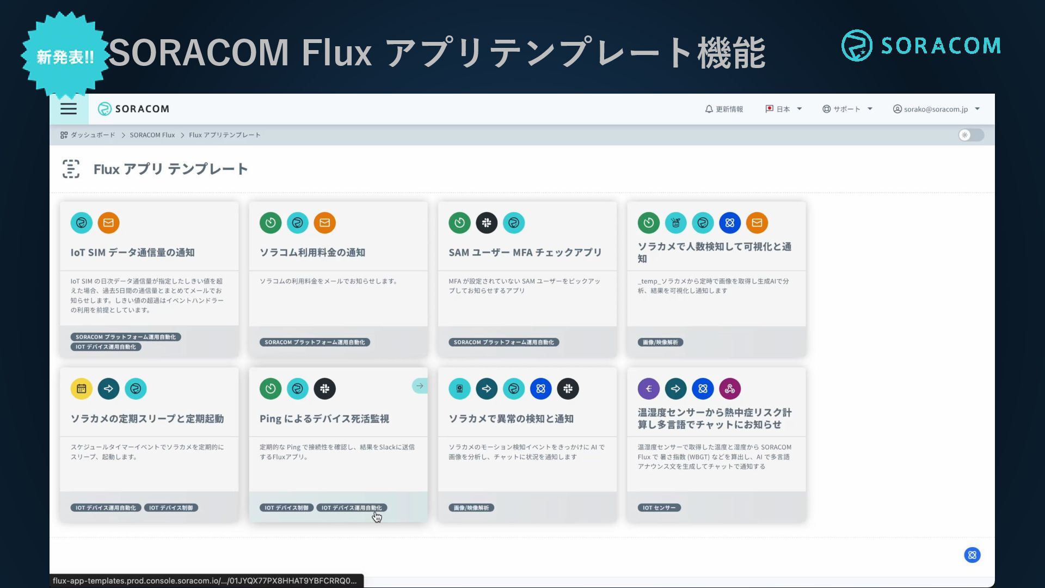The height and width of the screenshot is (588, 1045).
Task: Click purple icon on 温湿度センサー card
Action: [649, 389]
